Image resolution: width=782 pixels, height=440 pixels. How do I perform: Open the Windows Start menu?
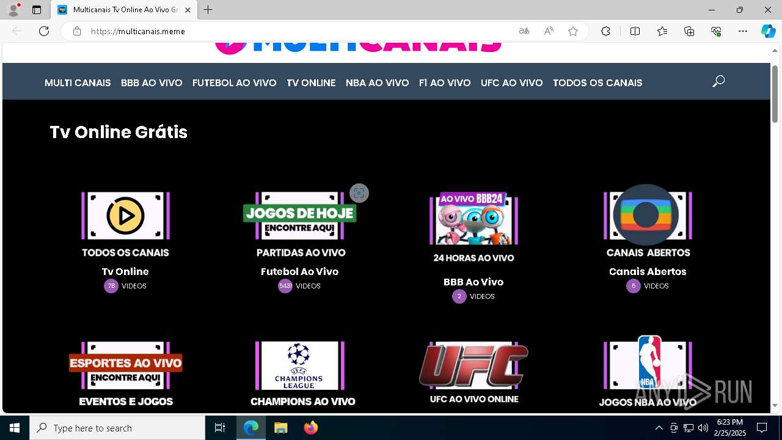click(x=15, y=428)
